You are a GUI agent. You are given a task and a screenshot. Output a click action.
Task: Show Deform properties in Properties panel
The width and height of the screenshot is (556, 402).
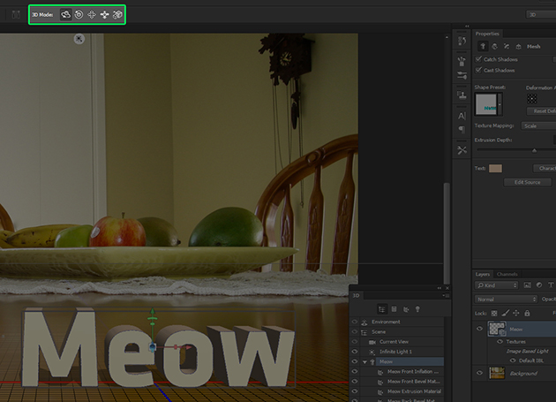click(494, 47)
